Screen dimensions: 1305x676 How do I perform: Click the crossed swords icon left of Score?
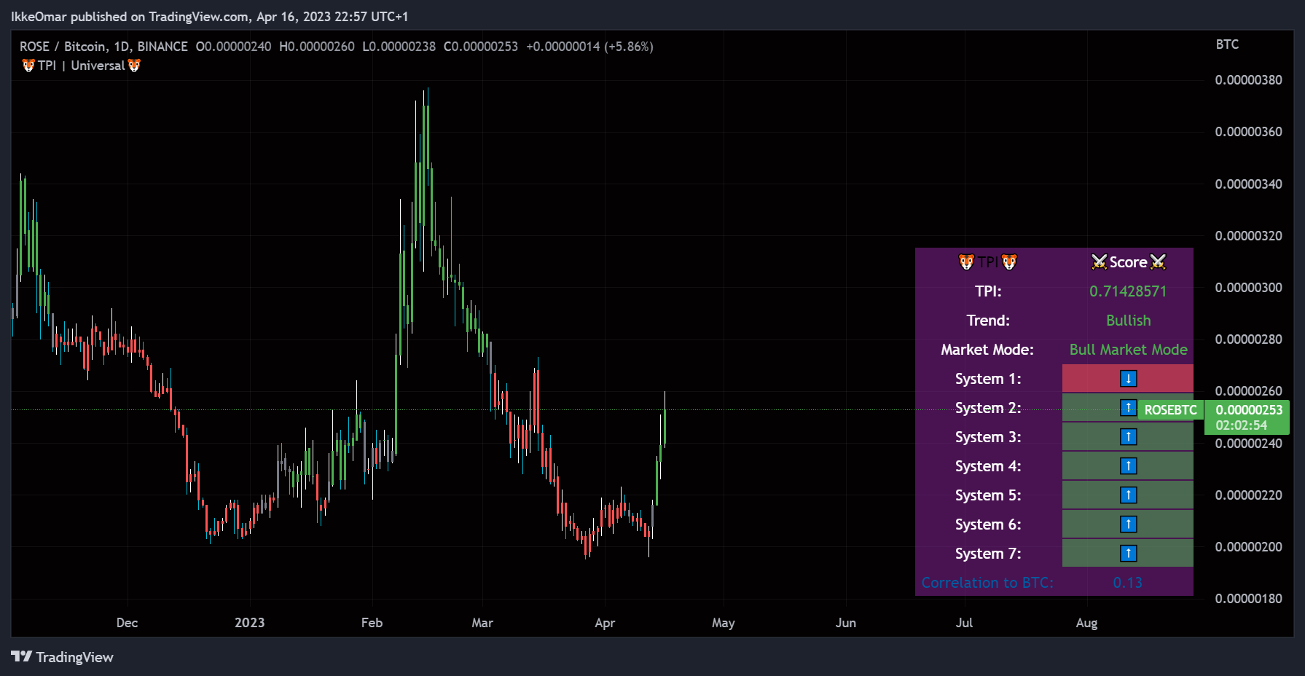tap(1099, 262)
